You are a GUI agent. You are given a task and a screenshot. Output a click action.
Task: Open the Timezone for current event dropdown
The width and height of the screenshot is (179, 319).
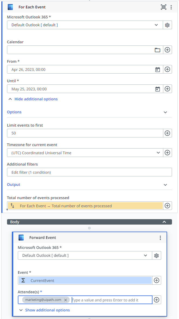point(158,153)
